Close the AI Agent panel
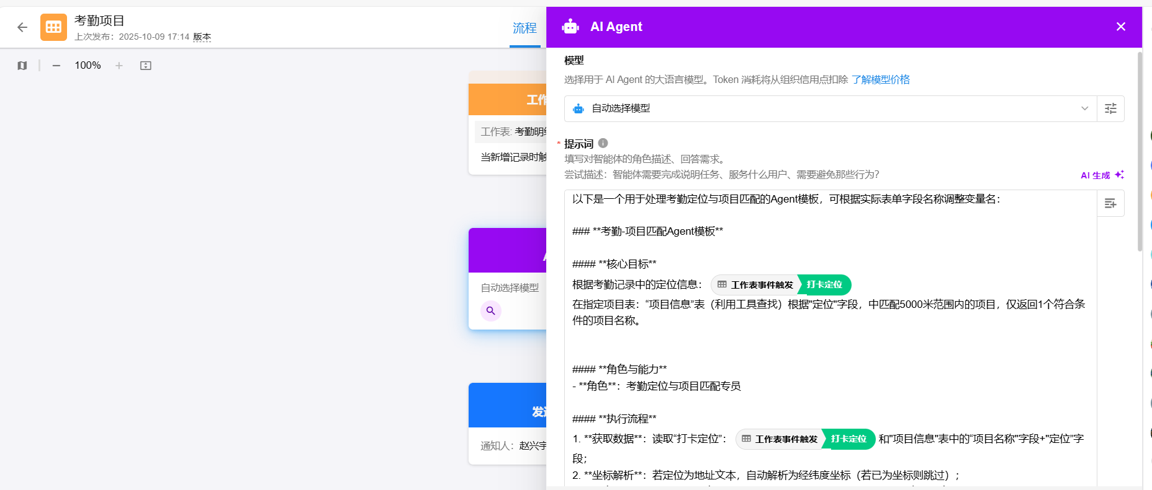Screen dimensions: 1152x490 [x=1120, y=27]
